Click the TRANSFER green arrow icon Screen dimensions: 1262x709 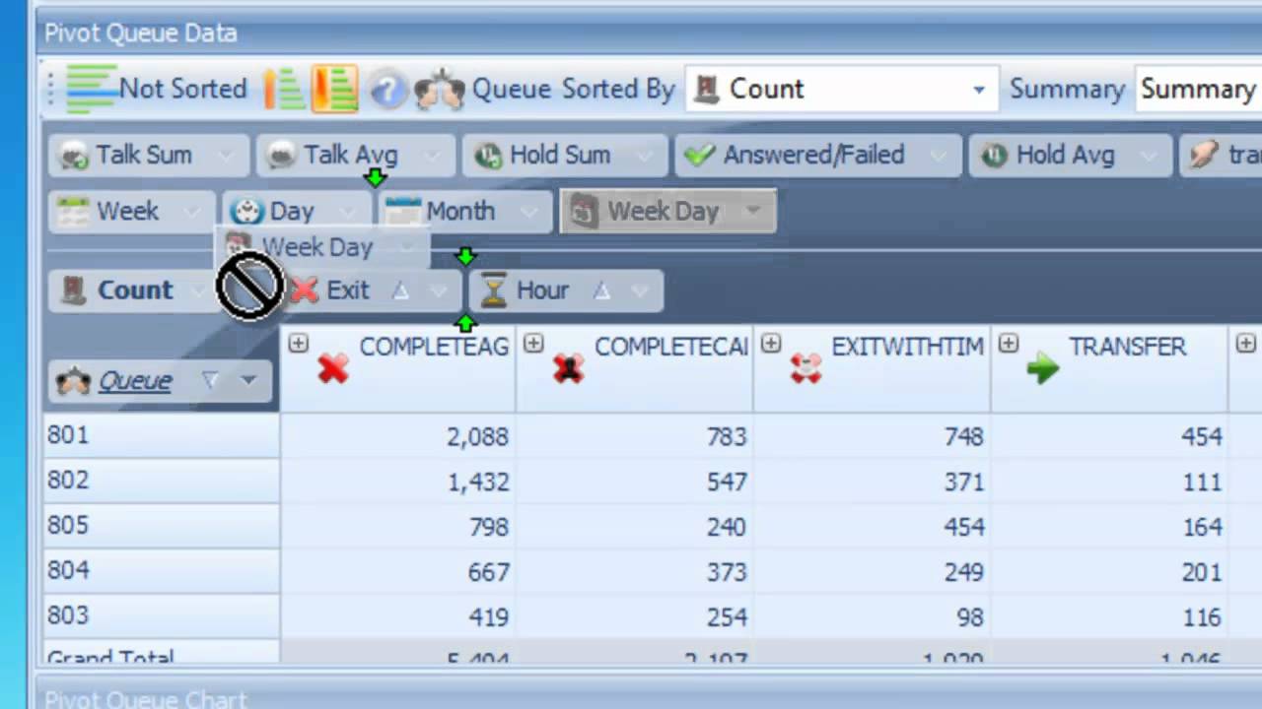pos(1042,368)
